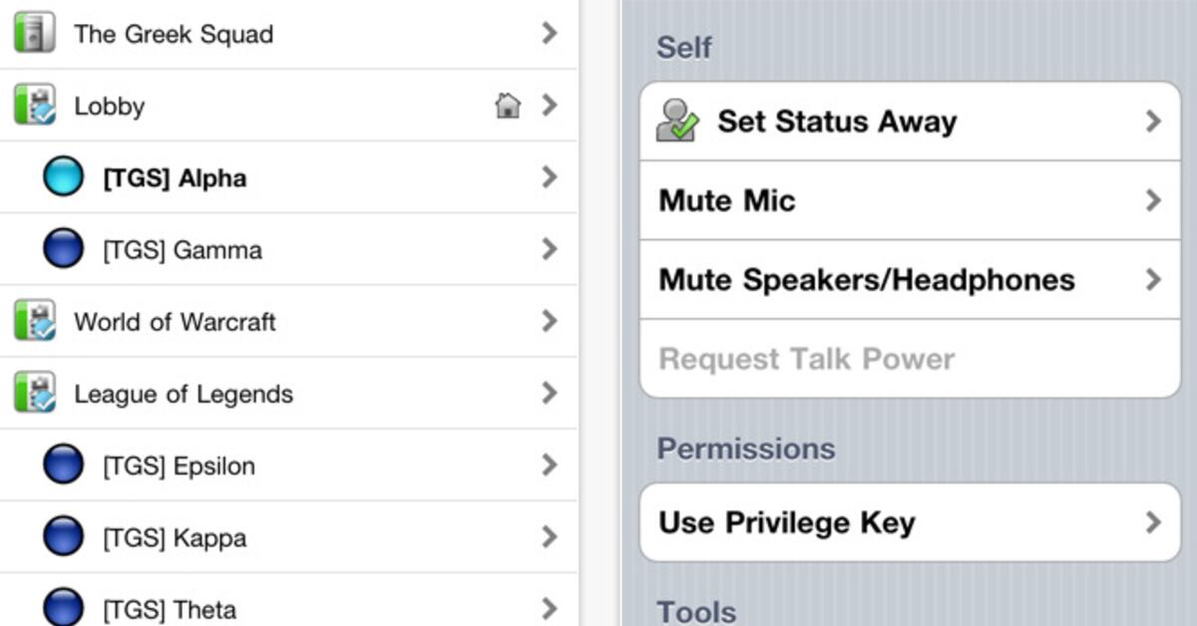1197x626 pixels.
Task: Click the [TGS] Kappa status sphere
Action: pos(63,537)
